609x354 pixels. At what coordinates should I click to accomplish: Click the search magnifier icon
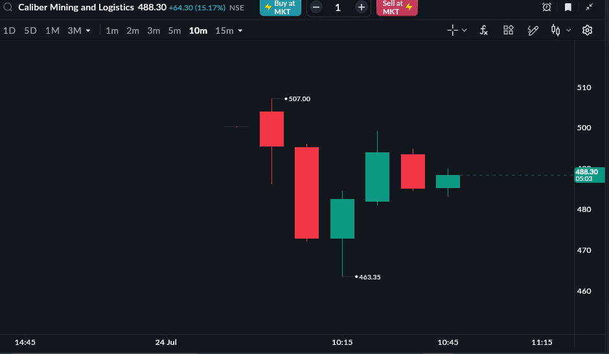(x=8, y=7)
